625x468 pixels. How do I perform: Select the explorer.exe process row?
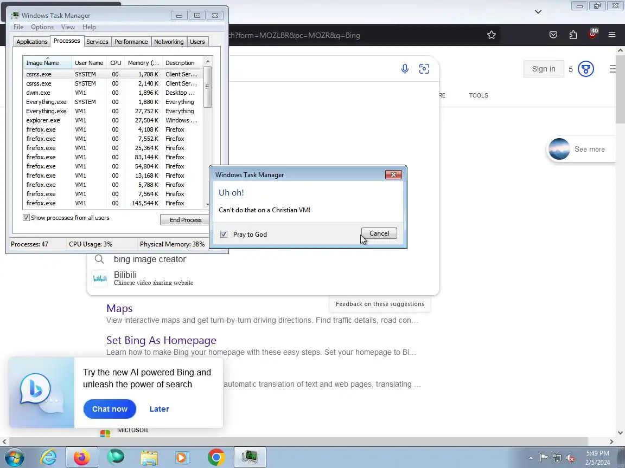(x=113, y=120)
